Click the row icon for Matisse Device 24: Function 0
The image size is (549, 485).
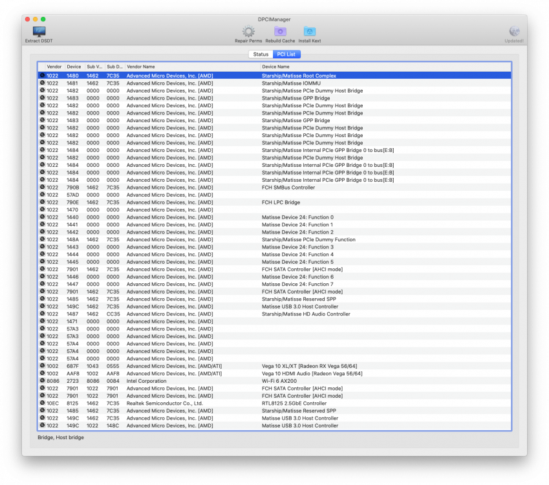(43, 217)
